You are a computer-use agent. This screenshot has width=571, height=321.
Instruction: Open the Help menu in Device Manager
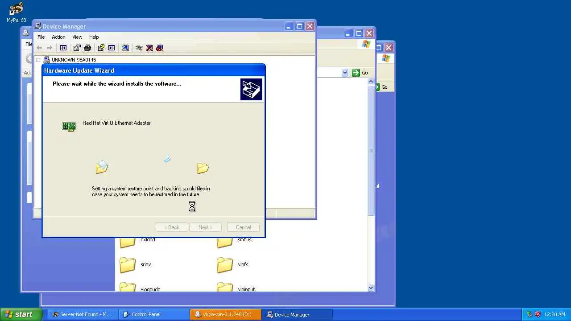click(x=94, y=37)
